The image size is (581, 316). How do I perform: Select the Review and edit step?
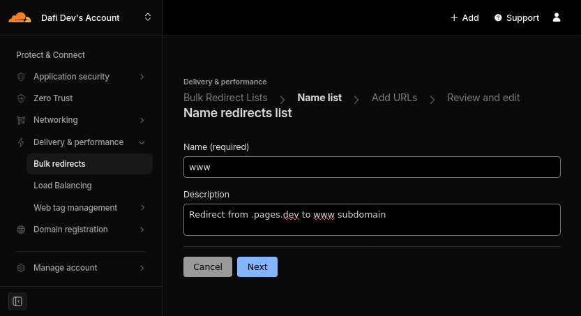click(483, 98)
